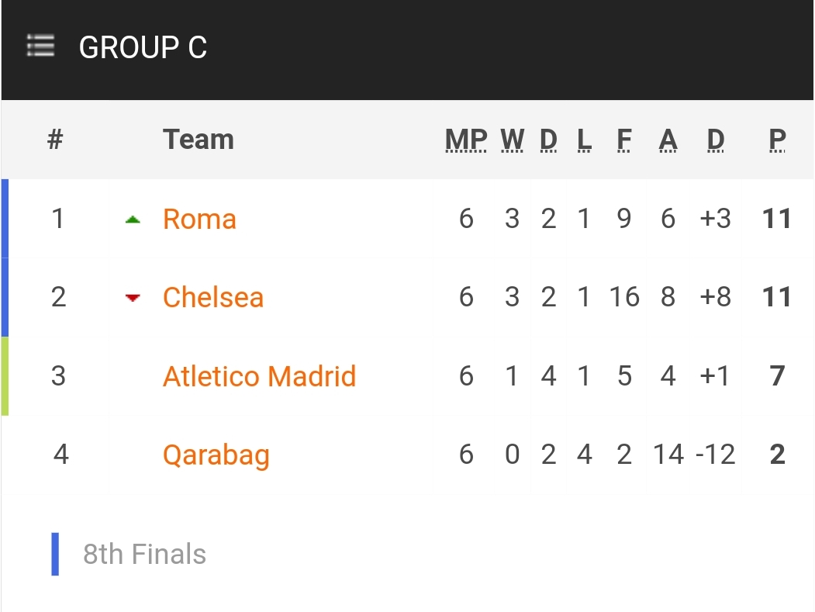Image resolution: width=815 pixels, height=612 pixels.
Task: Click the P points column header
Action: pos(777,140)
